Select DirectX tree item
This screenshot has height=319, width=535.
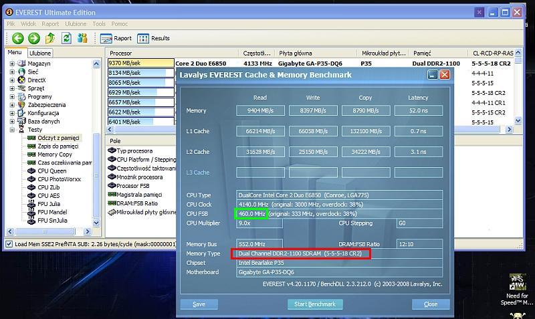37,80
